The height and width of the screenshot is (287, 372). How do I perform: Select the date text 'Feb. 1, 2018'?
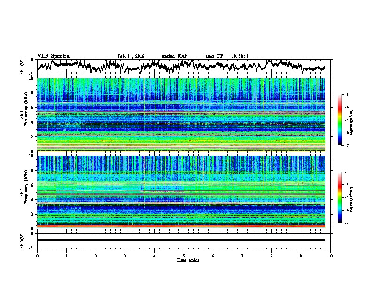point(131,56)
